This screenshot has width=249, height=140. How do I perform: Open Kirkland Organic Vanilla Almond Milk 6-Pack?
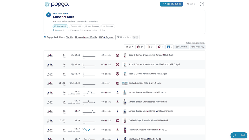point(148,120)
